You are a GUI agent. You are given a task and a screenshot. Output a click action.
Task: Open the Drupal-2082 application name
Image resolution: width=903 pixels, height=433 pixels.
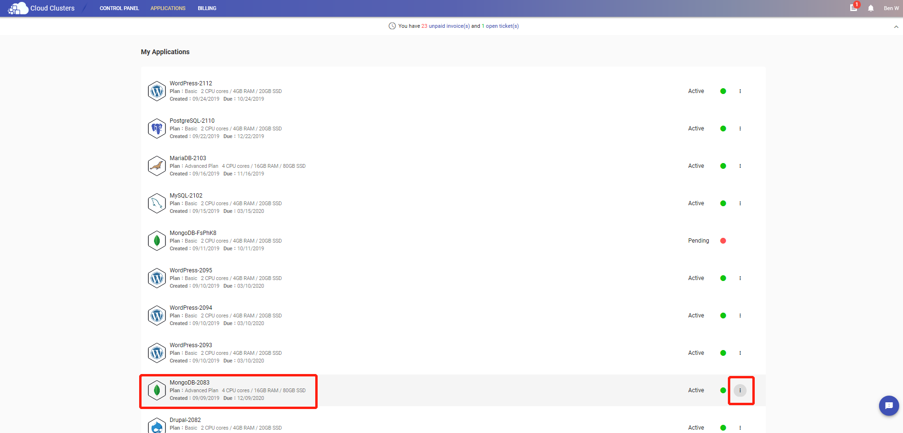coord(185,420)
